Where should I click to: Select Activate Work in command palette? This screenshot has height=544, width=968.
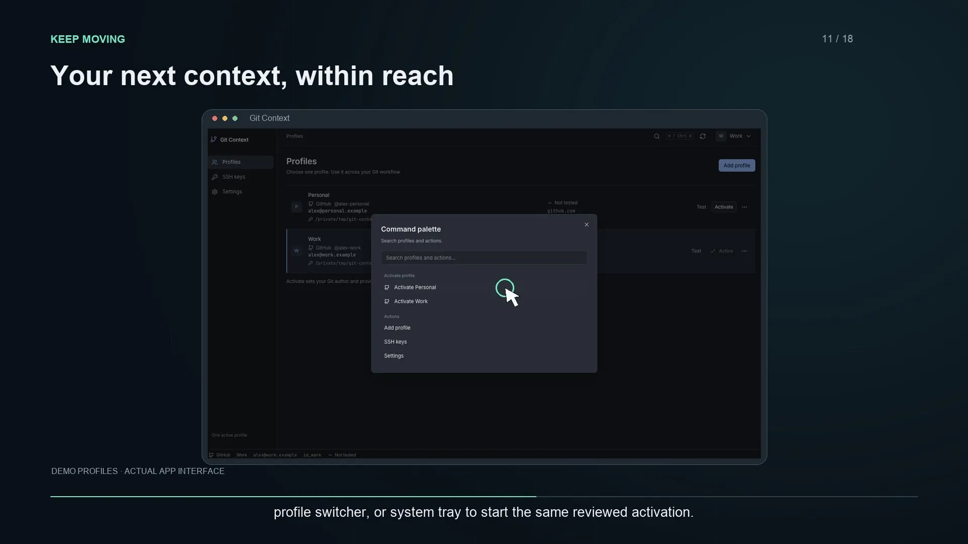484,302
